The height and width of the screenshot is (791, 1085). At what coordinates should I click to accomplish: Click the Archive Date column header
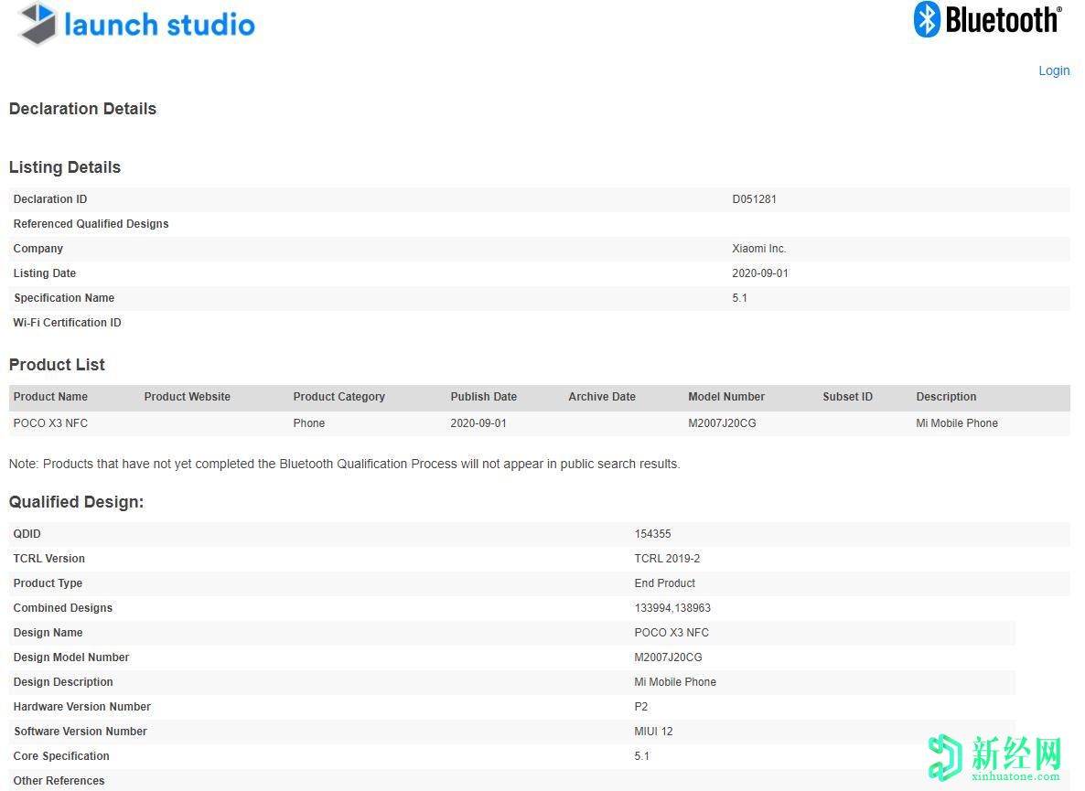pos(601,397)
